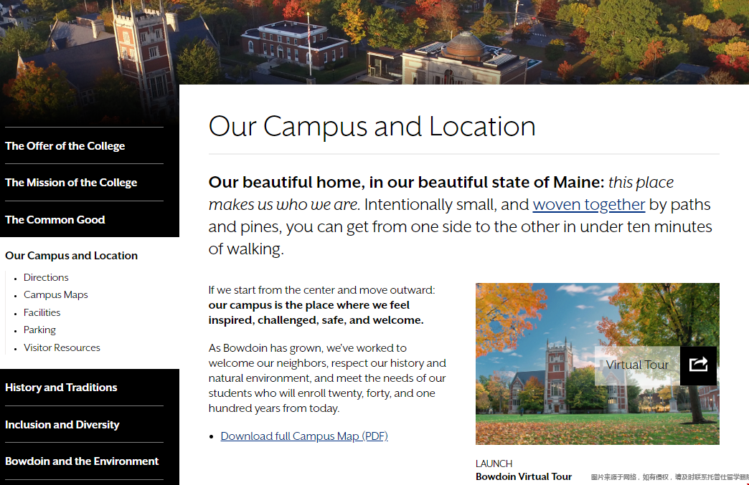749x485 pixels.
Task: Follow the "woven together" link
Action: tap(589, 205)
